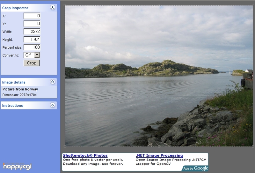Click the X coordinate input field
The height and width of the screenshot is (173, 255).
click(32, 16)
